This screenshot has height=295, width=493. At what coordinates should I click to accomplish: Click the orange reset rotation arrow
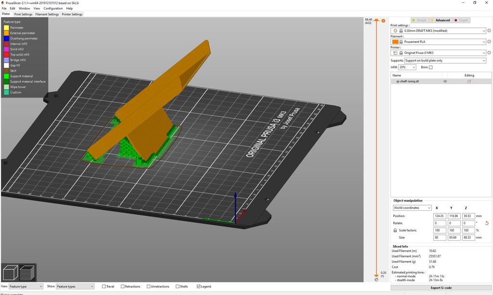click(x=487, y=223)
